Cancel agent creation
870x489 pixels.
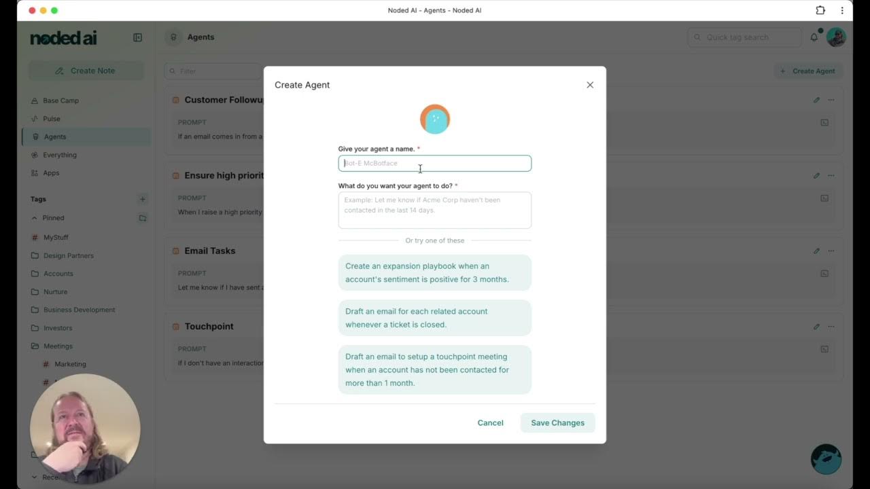pyautogui.click(x=490, y=422)
